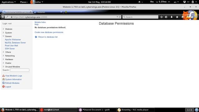Click the Webmin sidebar Search input field
This screenshot has height=112, width=199.
point(20,70)
